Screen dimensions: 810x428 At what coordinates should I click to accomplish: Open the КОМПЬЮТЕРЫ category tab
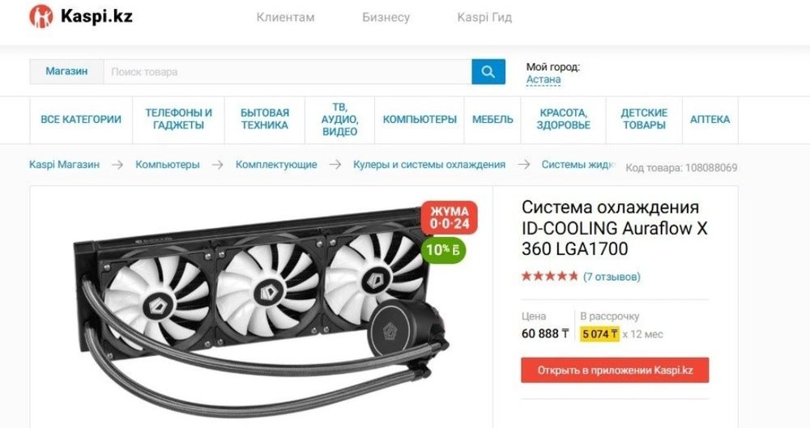[x=420, y=119]
